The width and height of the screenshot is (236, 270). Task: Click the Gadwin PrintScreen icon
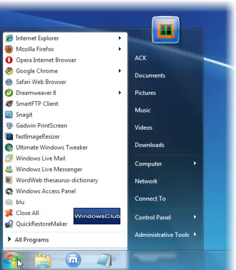tap(9, 126)
